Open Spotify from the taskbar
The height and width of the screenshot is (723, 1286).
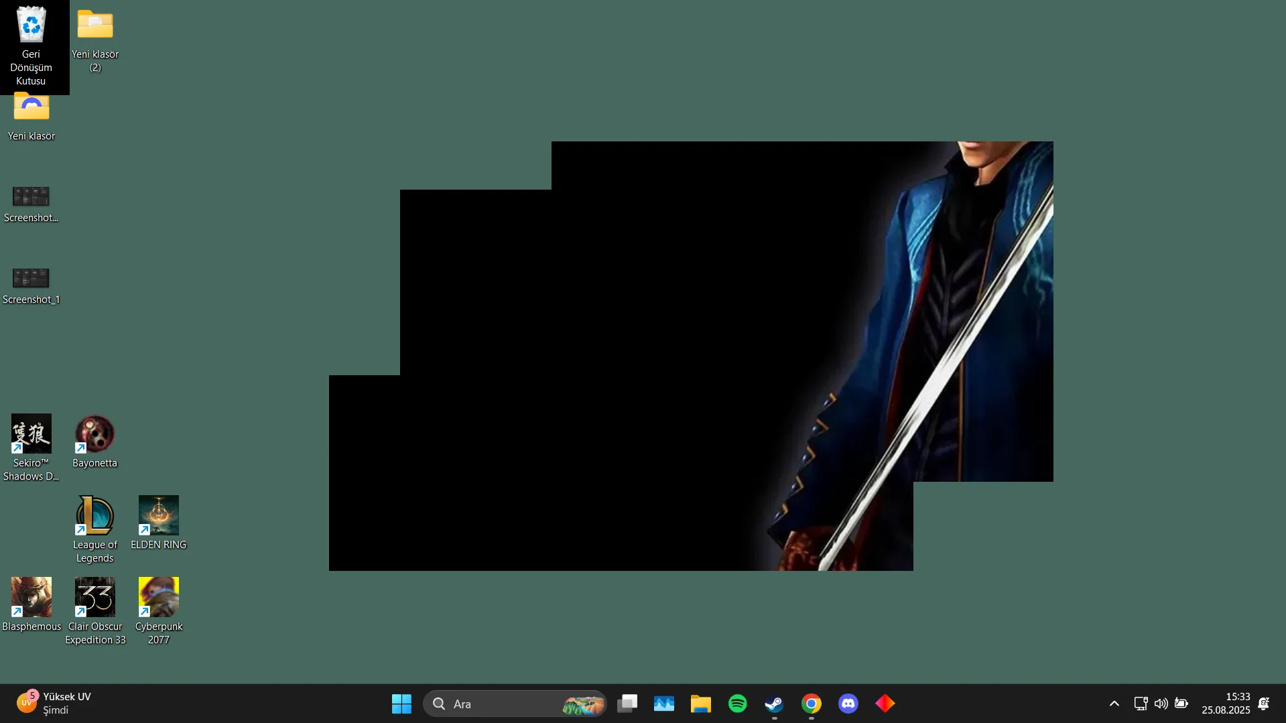[738, 704]
